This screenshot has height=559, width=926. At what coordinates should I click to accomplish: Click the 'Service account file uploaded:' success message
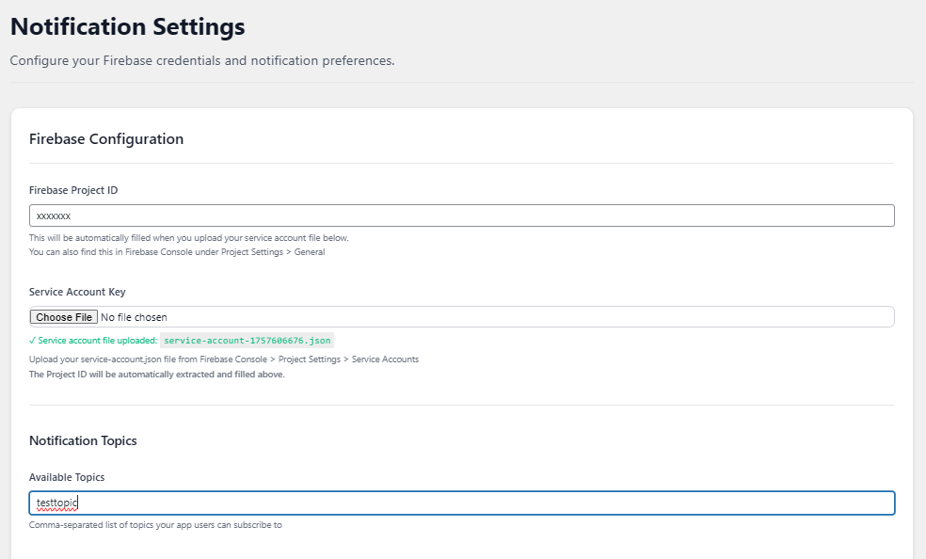point(93,340)
